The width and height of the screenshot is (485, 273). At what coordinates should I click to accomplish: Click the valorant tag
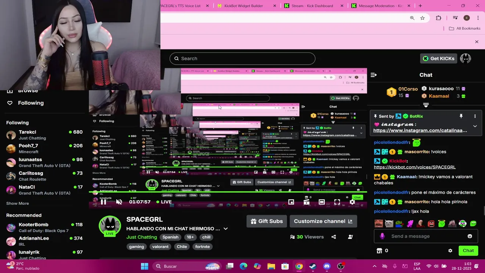[x=160, y=246]
